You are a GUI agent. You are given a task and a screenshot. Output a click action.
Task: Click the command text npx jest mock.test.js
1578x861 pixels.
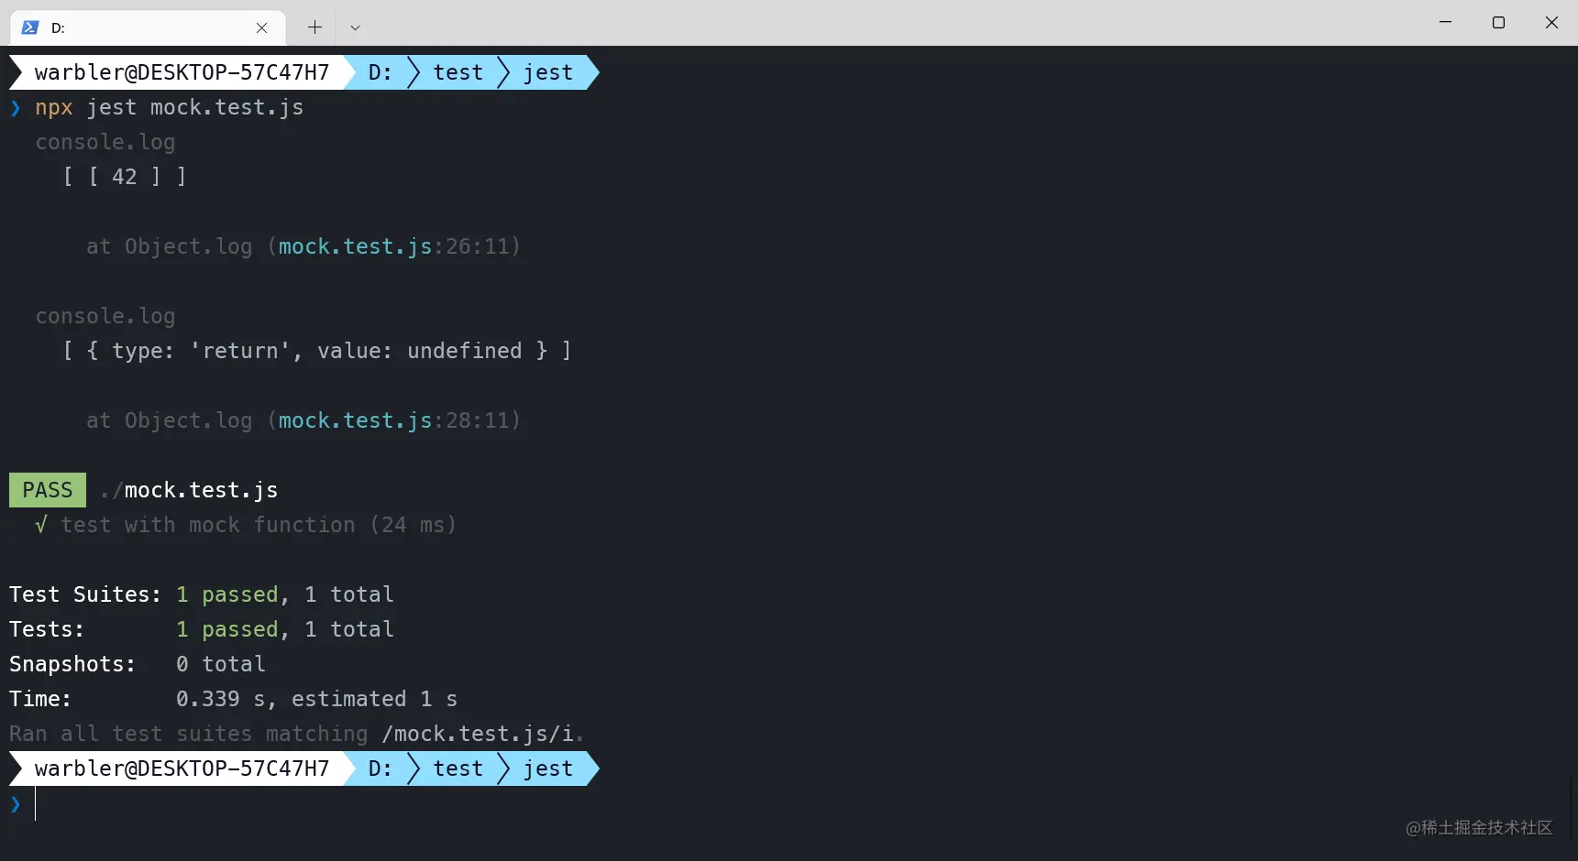pos(169,107)
